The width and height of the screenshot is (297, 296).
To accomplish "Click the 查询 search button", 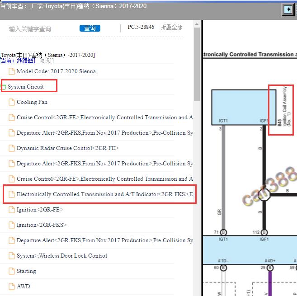I will click(90, 28).
